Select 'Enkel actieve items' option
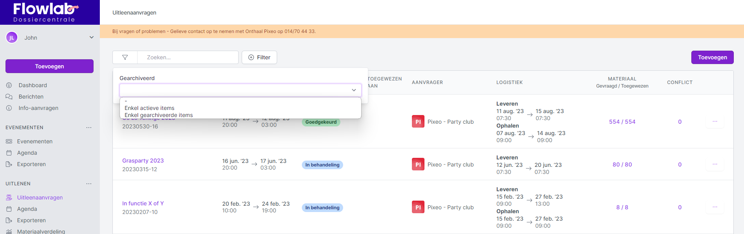 (x=149, y=108)
